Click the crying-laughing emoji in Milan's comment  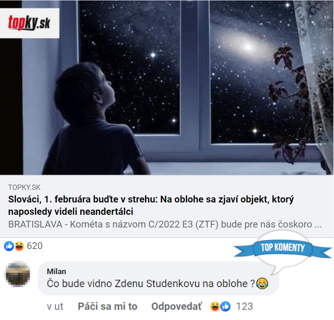pyautogui.click(x=262, y=283)
